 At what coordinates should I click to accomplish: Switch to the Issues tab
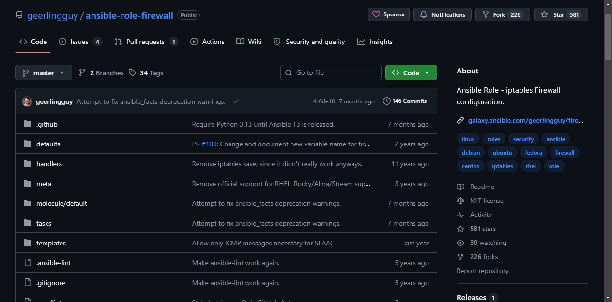point(80,42)
